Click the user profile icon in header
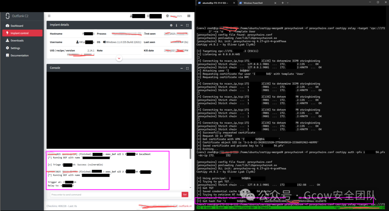 point(131,16)
